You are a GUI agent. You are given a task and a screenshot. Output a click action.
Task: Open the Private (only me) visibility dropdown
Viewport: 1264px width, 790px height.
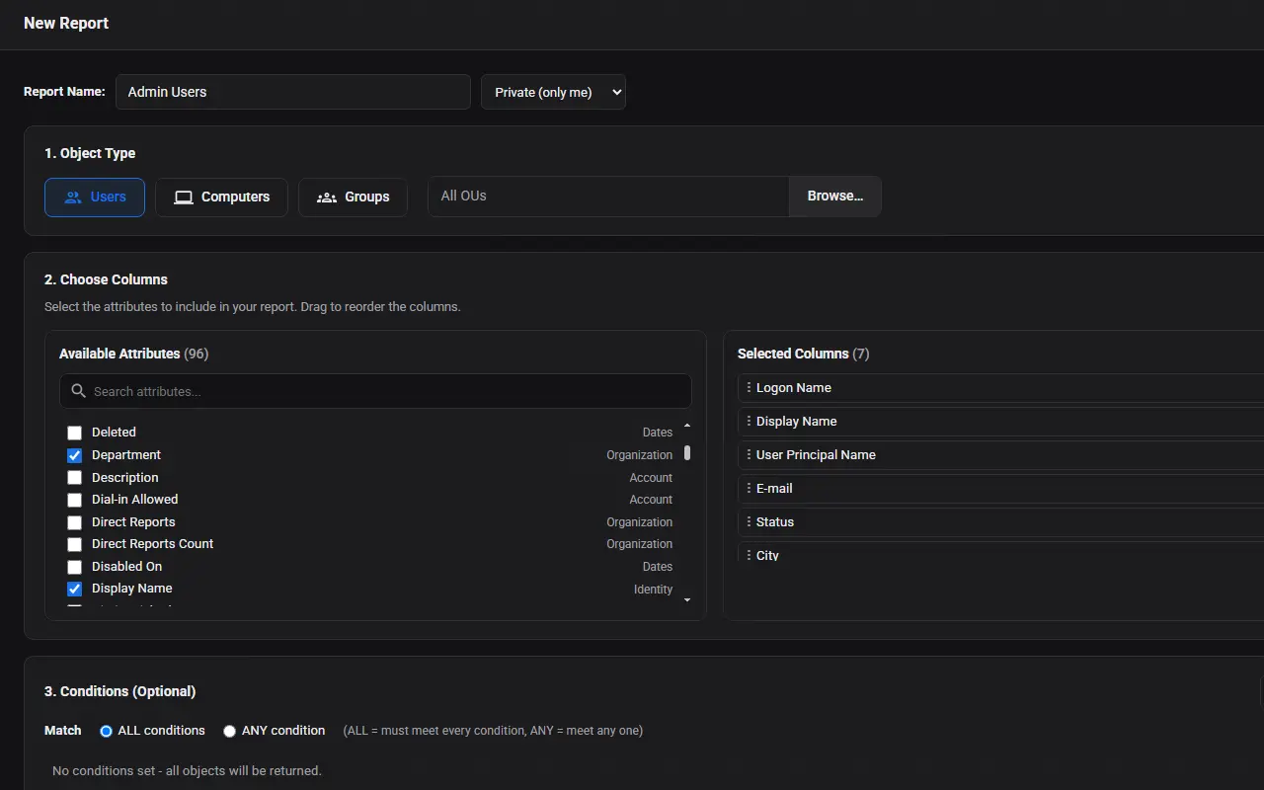pos(553,92)
